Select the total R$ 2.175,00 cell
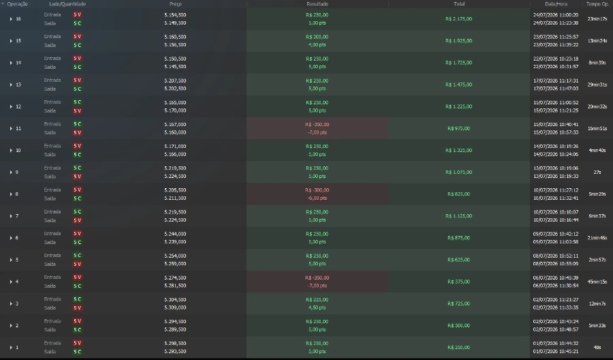613x360 pixels. [x=458, y=19]
